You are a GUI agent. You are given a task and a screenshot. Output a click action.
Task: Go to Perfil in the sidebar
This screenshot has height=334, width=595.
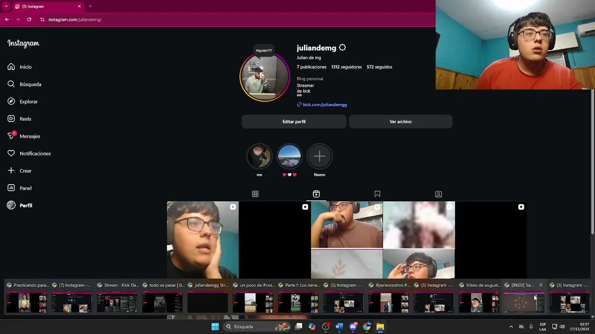pyautogui.click(x=20, y=206)
